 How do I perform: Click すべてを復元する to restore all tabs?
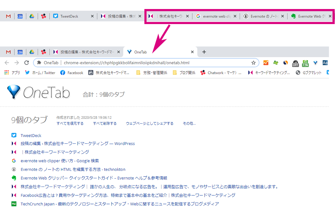coord(70,123)
